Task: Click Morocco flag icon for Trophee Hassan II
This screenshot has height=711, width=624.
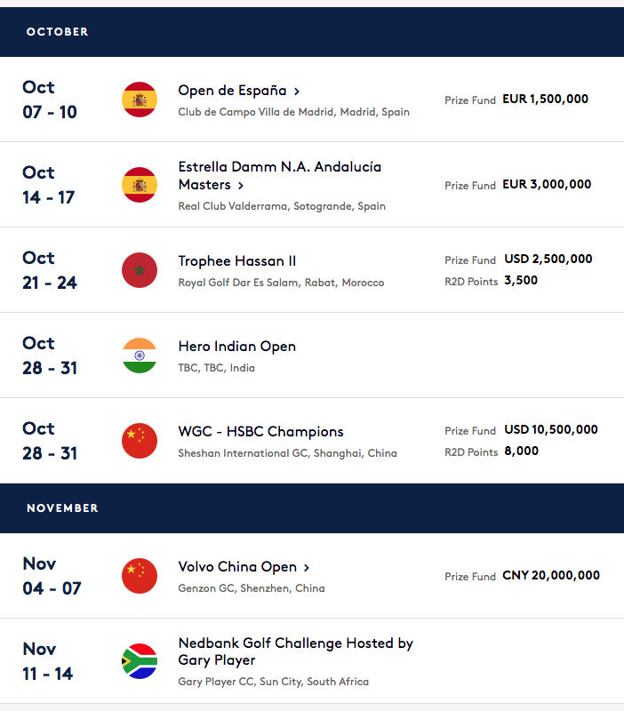Action: (140, 270)
